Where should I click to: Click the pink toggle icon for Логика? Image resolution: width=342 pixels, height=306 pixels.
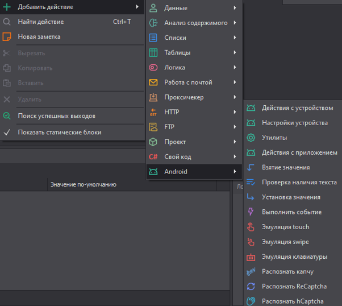pos(153,68)
